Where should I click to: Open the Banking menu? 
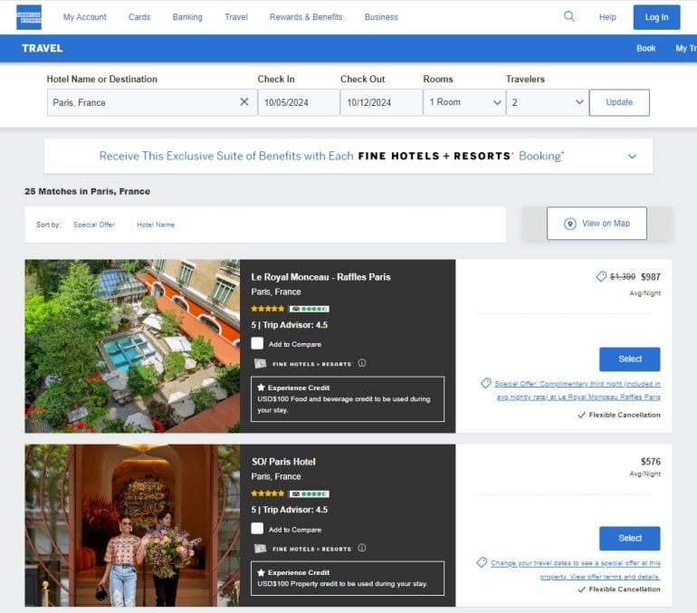[x=187, y=17]
